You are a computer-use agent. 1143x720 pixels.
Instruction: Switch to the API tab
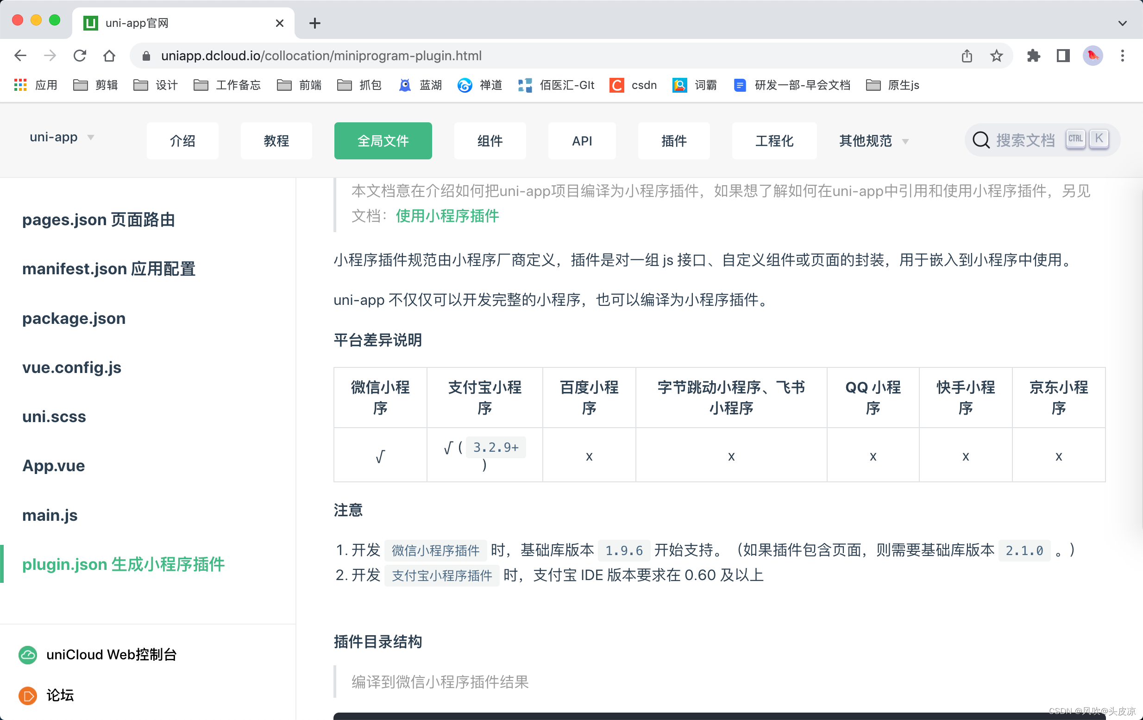point(582,141)
